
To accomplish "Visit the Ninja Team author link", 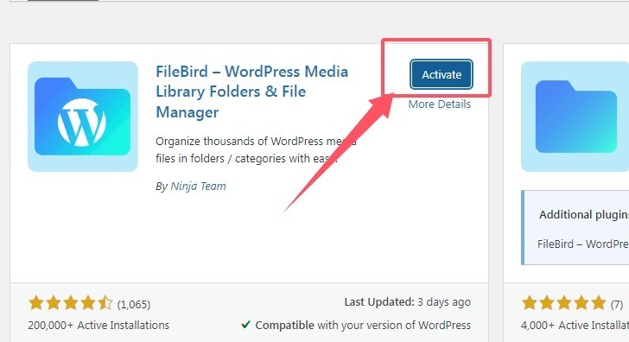I will point(198,186).
